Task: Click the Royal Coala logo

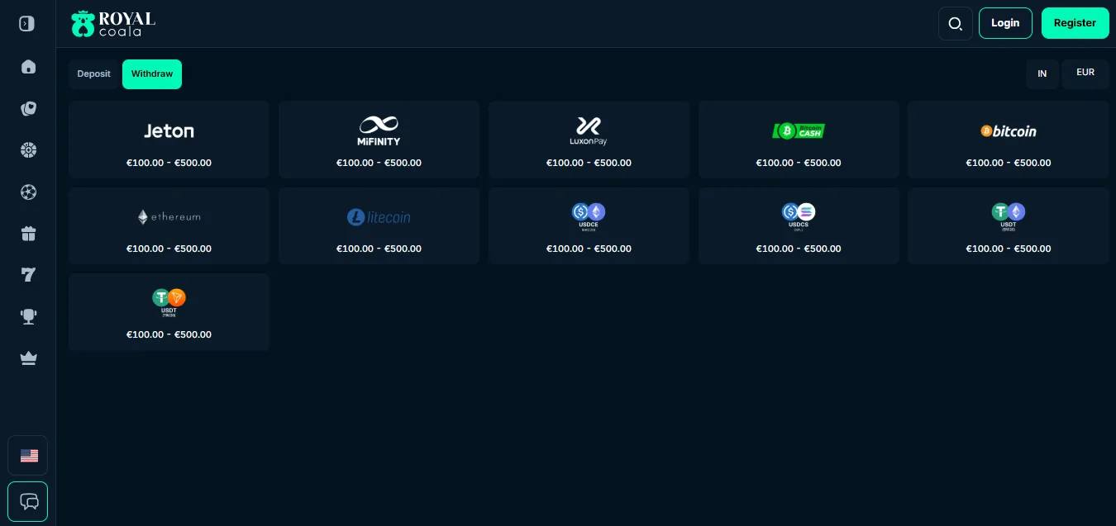Action: click(113, 23)
